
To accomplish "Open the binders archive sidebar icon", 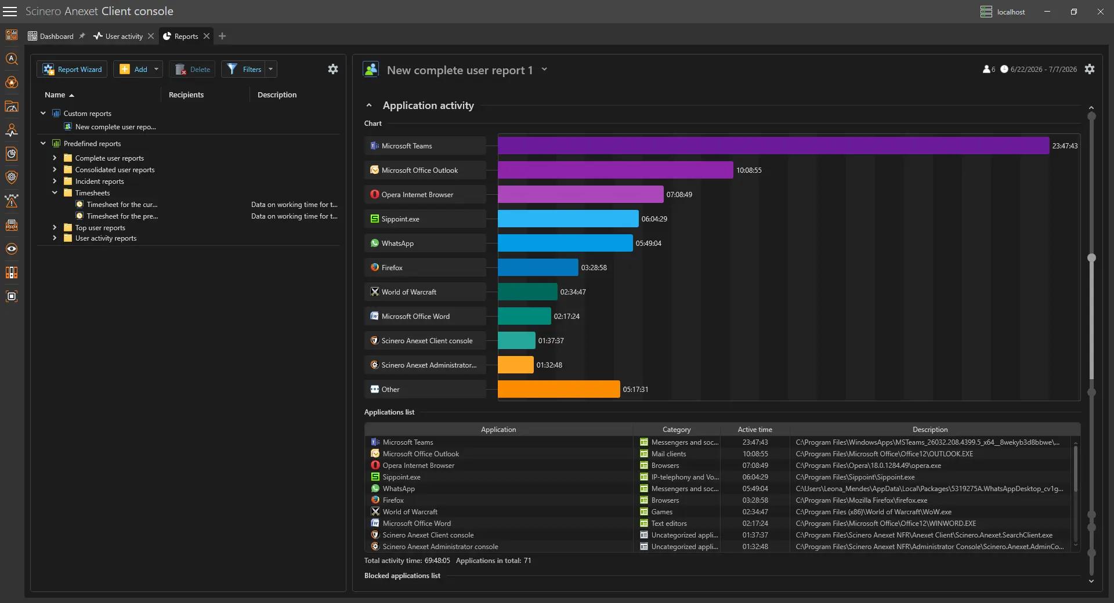I will pyautogui.click(x=12, y=273).
